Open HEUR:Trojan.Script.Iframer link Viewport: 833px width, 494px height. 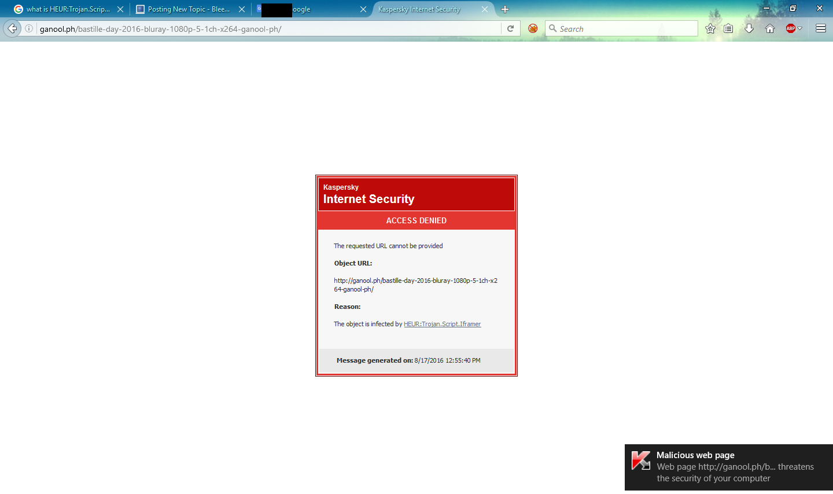coord(442,324)
